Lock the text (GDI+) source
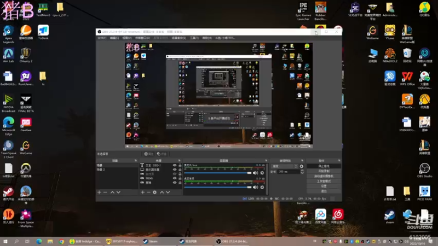Image resolution: width=438 pixels, height=246 pixels. pos(180,166)
